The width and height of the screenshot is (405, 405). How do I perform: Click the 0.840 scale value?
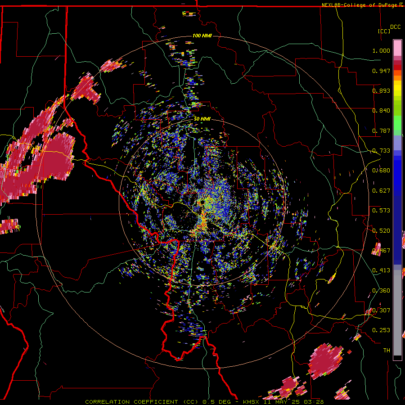click(x=381, y=111)
